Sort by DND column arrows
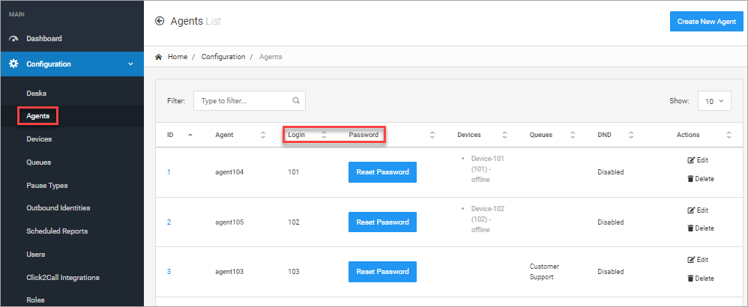The width and height of the screenshot is (748, 307). [630, 135]
